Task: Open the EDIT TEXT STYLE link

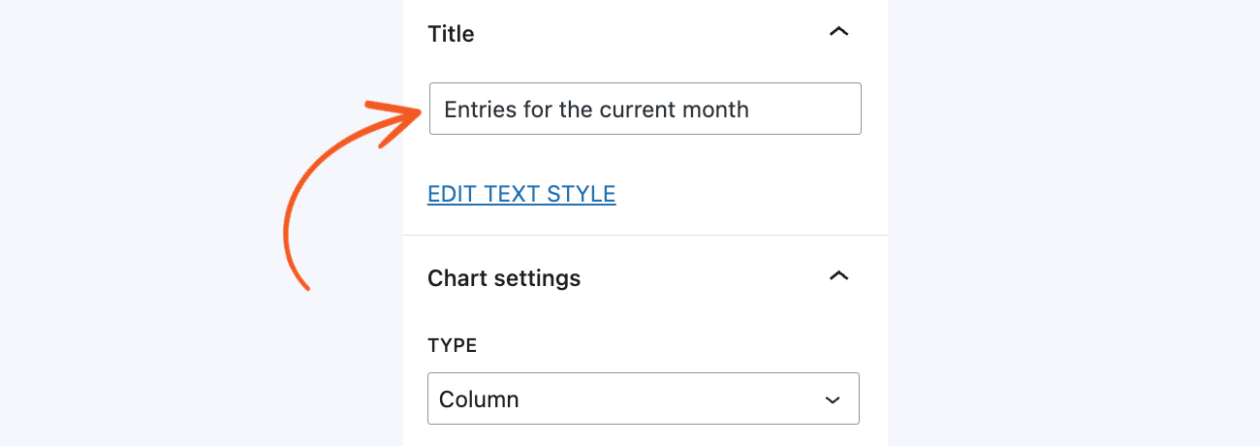Action: pyautogui.click(x=521, y=194)
